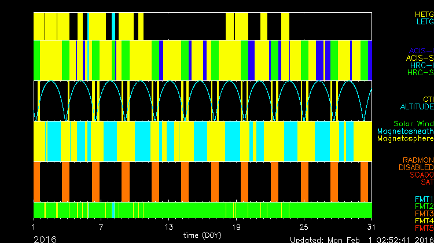
Task: Select day 19 tick on time axis
Action: coord(236,226)
